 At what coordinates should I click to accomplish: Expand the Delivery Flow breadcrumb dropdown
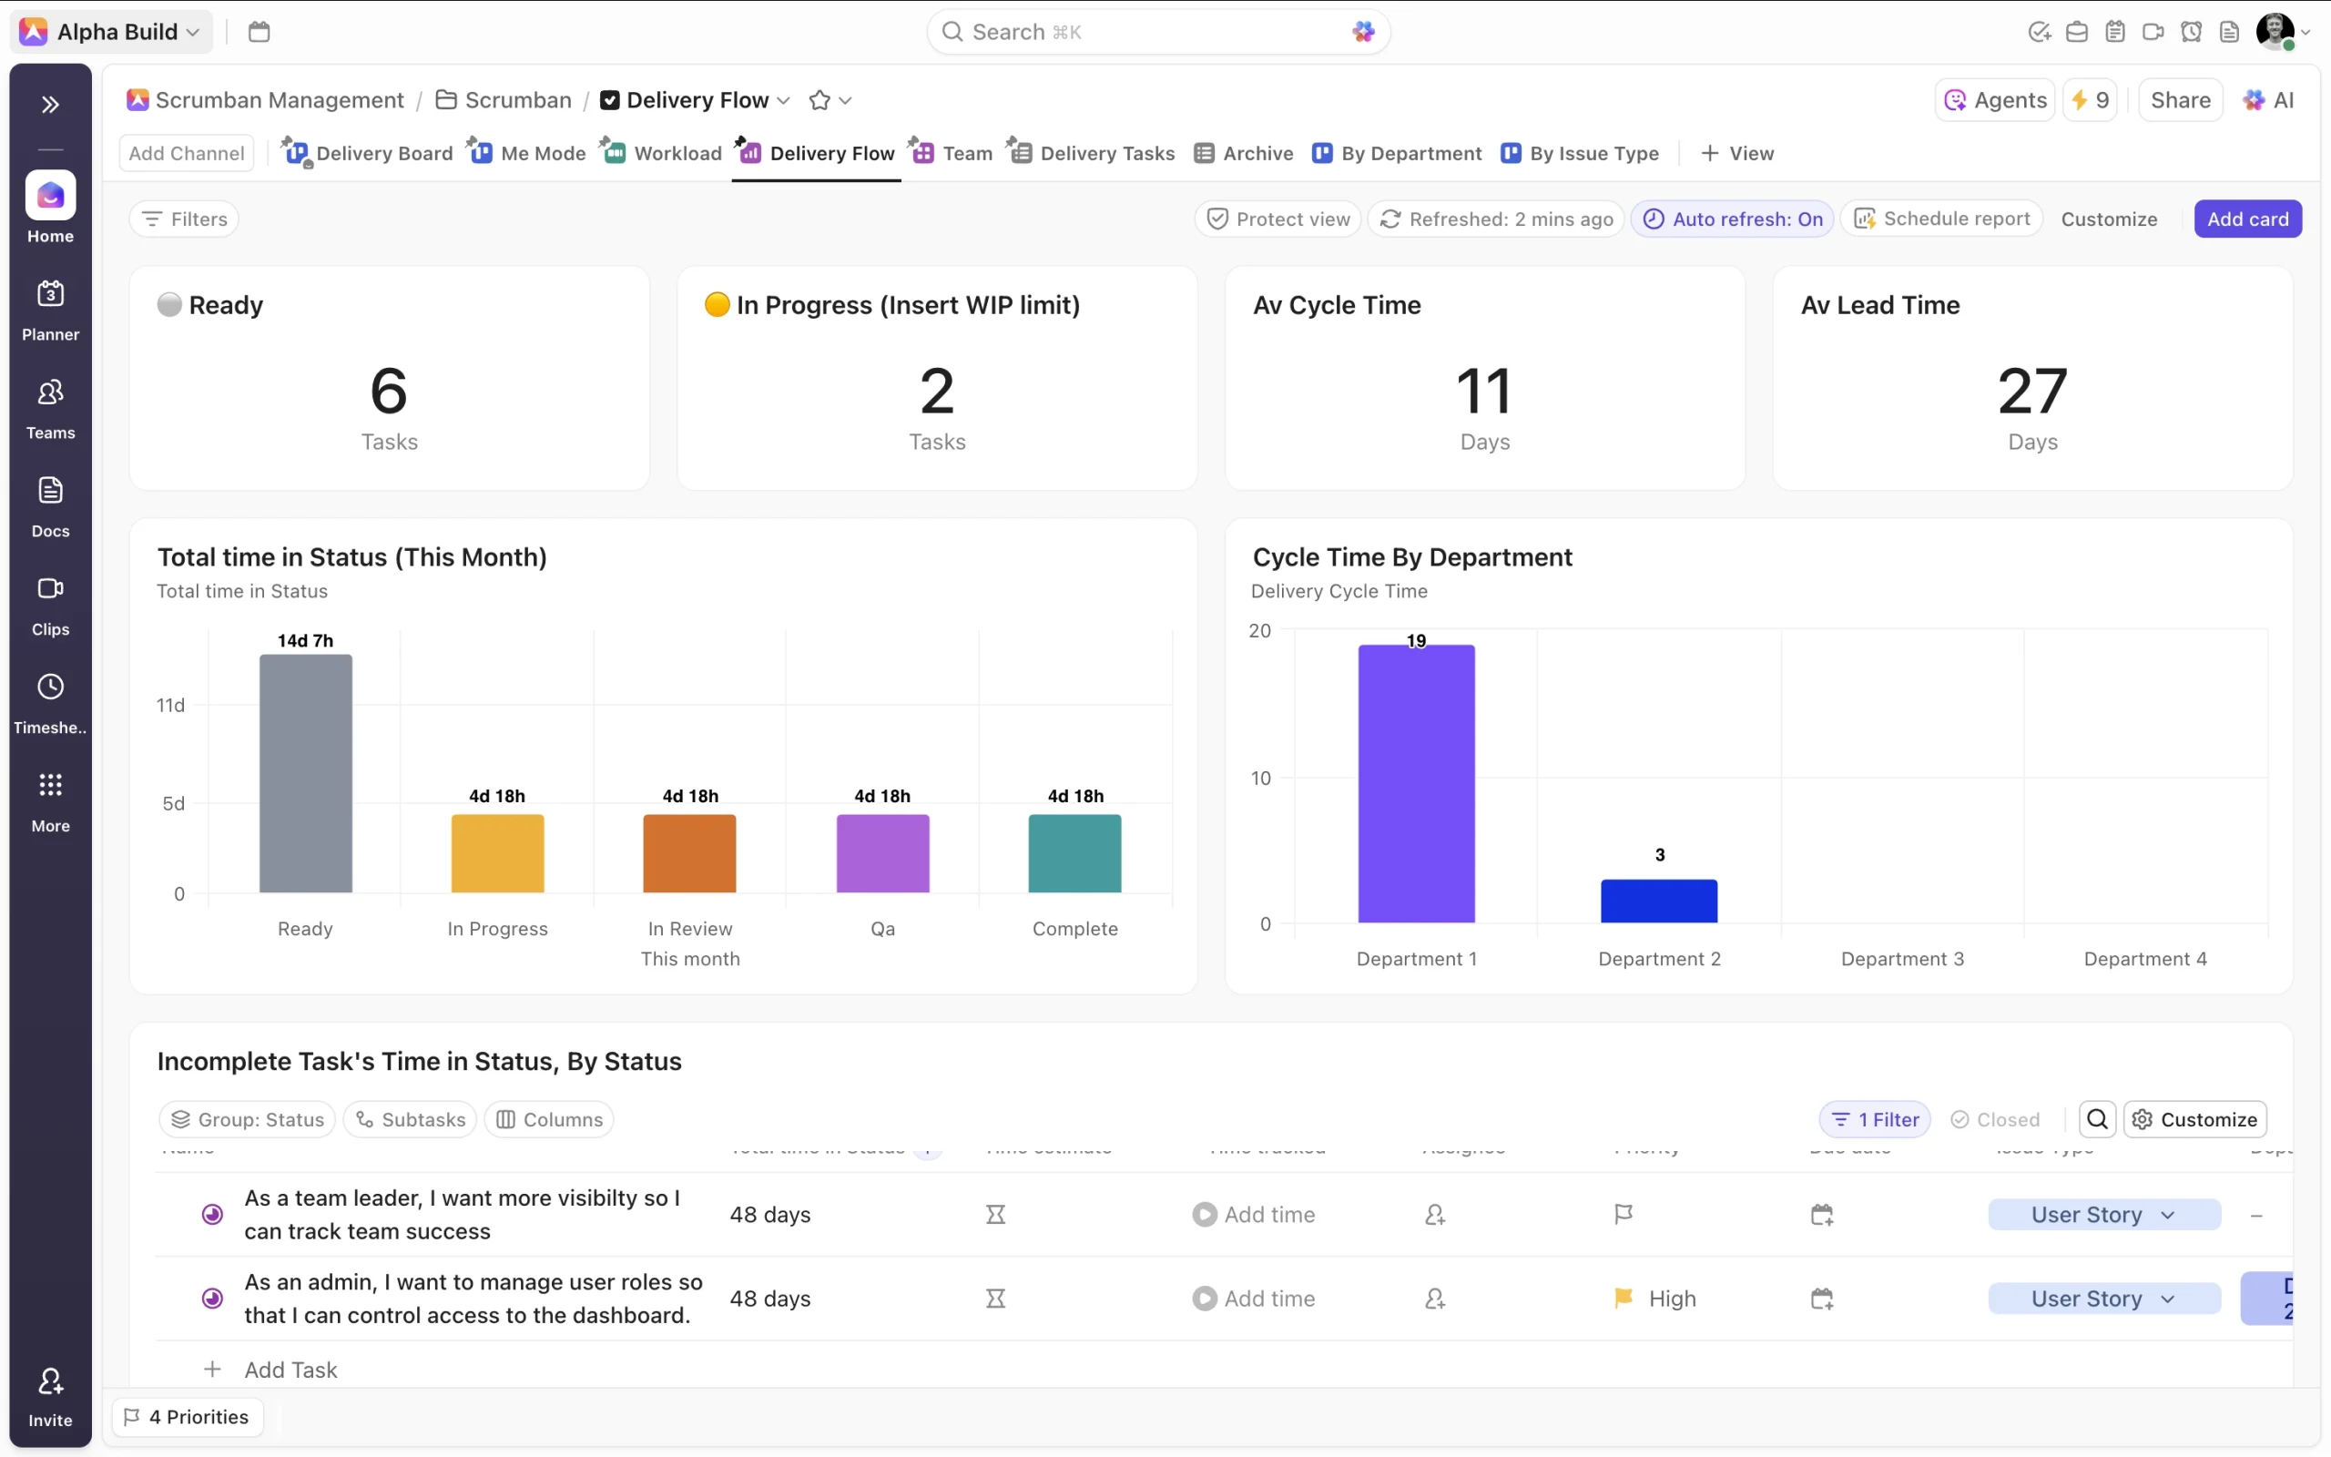click(783, 100)
